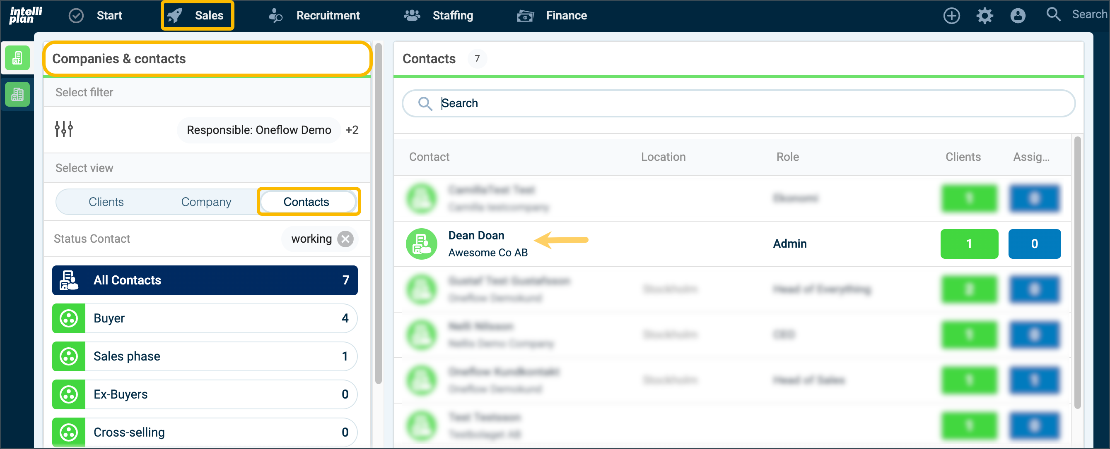Click the top-bar magnifier search icon
Image resolution: width=1110 pixels, height=449 pixels.
pyautogui.click(x=1053, y=14)
